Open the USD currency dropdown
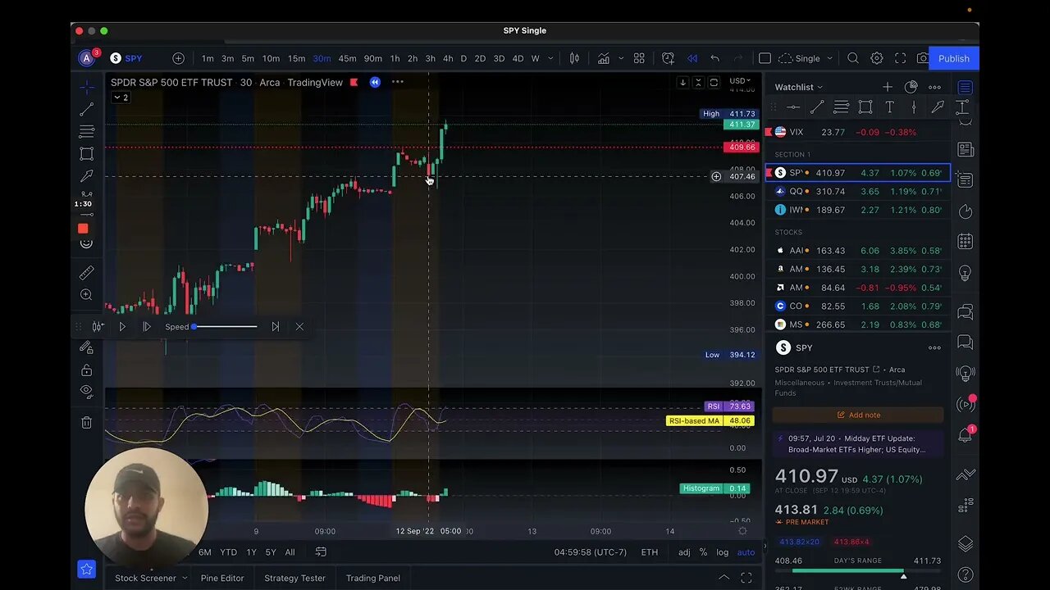This screenshot has height=590, width=1050. point(740,81)
